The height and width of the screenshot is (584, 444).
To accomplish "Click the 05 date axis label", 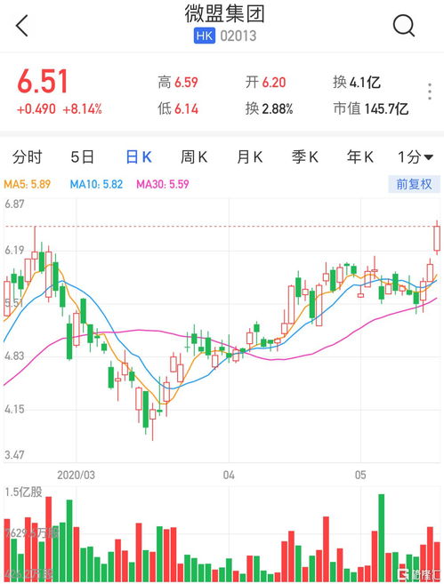I will pyautogui.click(x=360, y=475).
